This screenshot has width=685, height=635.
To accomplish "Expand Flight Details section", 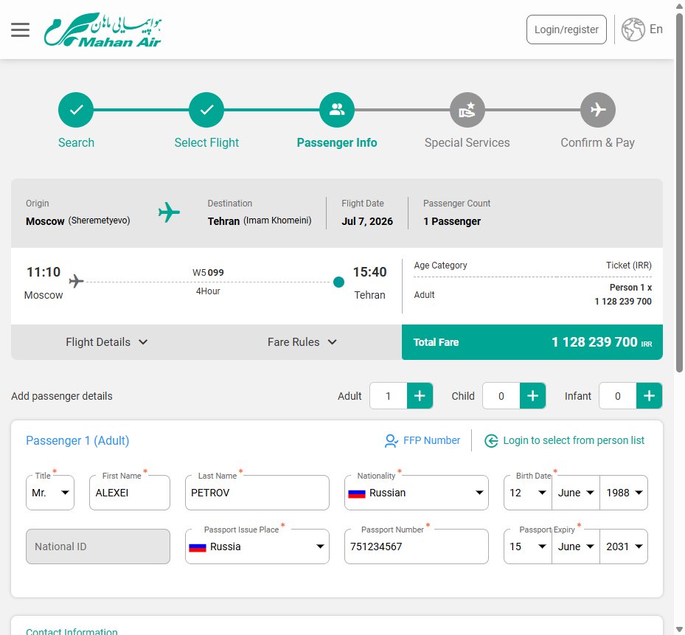I will (x=107, y=342).
